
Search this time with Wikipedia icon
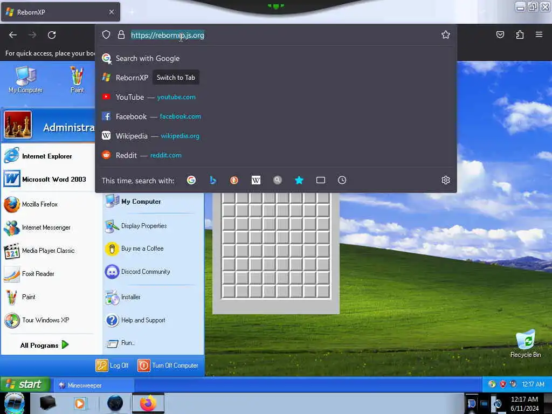(256, 180)
